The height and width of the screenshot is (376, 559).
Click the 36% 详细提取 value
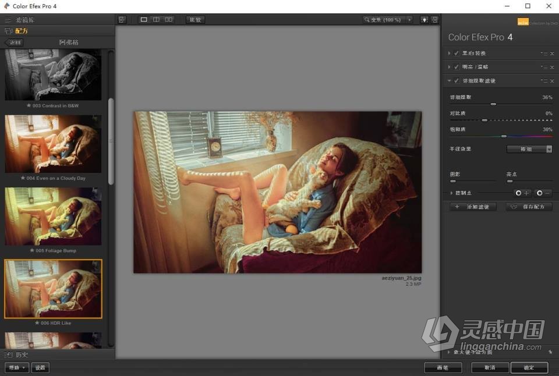[x=547, y=97]
